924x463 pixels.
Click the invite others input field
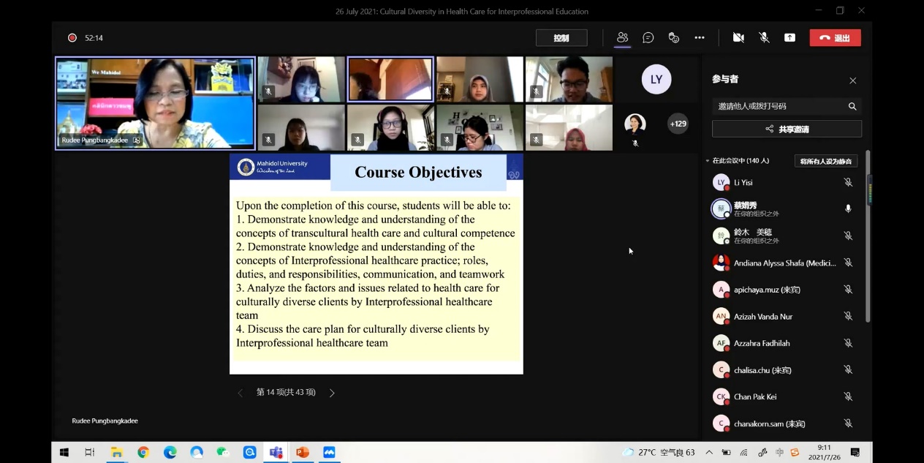click(779, 106)
